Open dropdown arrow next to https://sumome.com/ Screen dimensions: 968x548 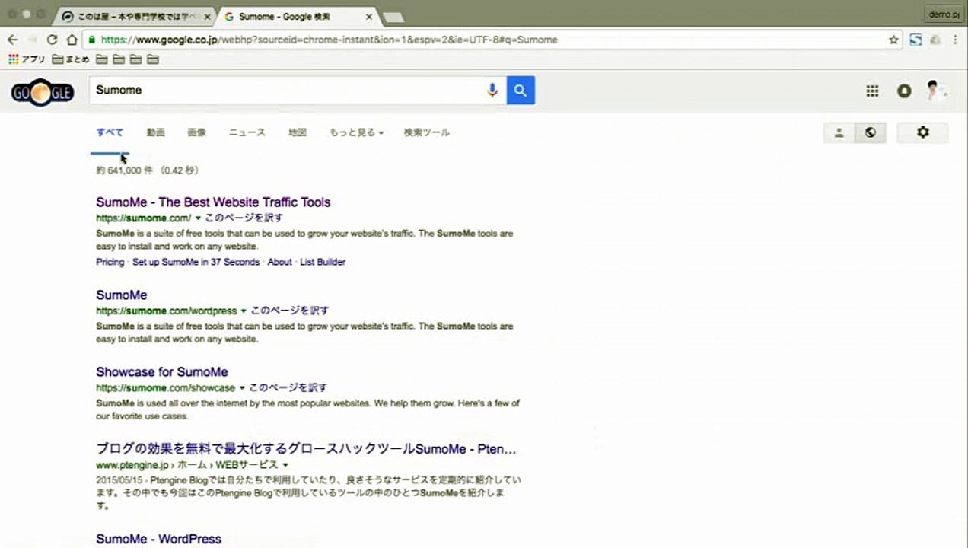(x=198, y=218)
